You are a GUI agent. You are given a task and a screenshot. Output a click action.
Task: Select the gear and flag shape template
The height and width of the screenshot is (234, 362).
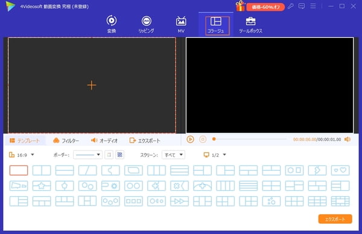(110, 186)
